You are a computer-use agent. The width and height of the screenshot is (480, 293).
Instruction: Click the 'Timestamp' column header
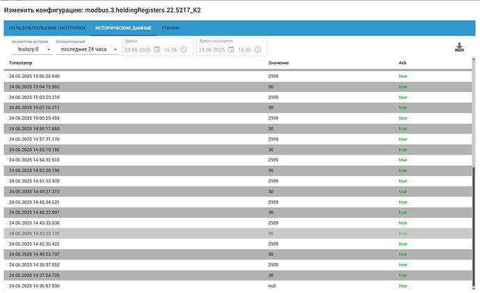(21, 63)
